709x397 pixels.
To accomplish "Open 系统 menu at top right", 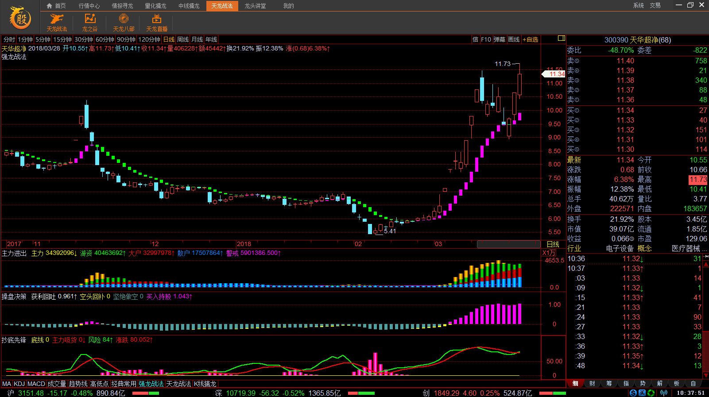I will click(x=639, y=5).
